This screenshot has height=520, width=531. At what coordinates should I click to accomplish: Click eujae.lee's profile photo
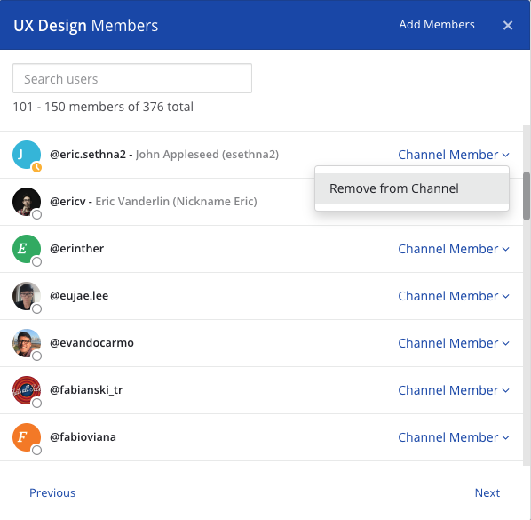coord(27,296)
